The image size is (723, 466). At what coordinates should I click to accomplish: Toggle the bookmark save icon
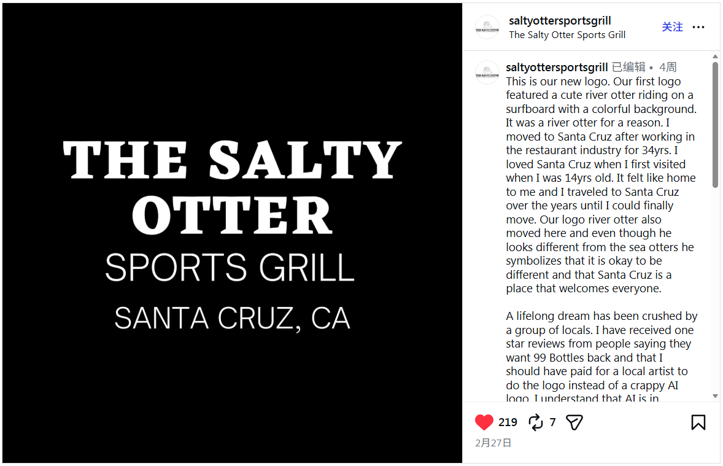click(x=698, y=422)
